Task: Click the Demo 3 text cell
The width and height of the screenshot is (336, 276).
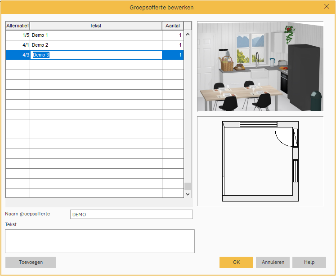Action: coord(95,55)
